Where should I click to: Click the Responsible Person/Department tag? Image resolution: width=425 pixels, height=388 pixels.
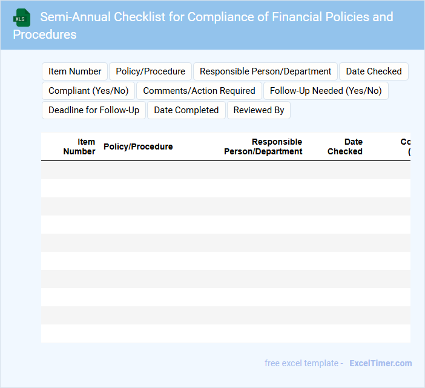[x=265, y=71]
